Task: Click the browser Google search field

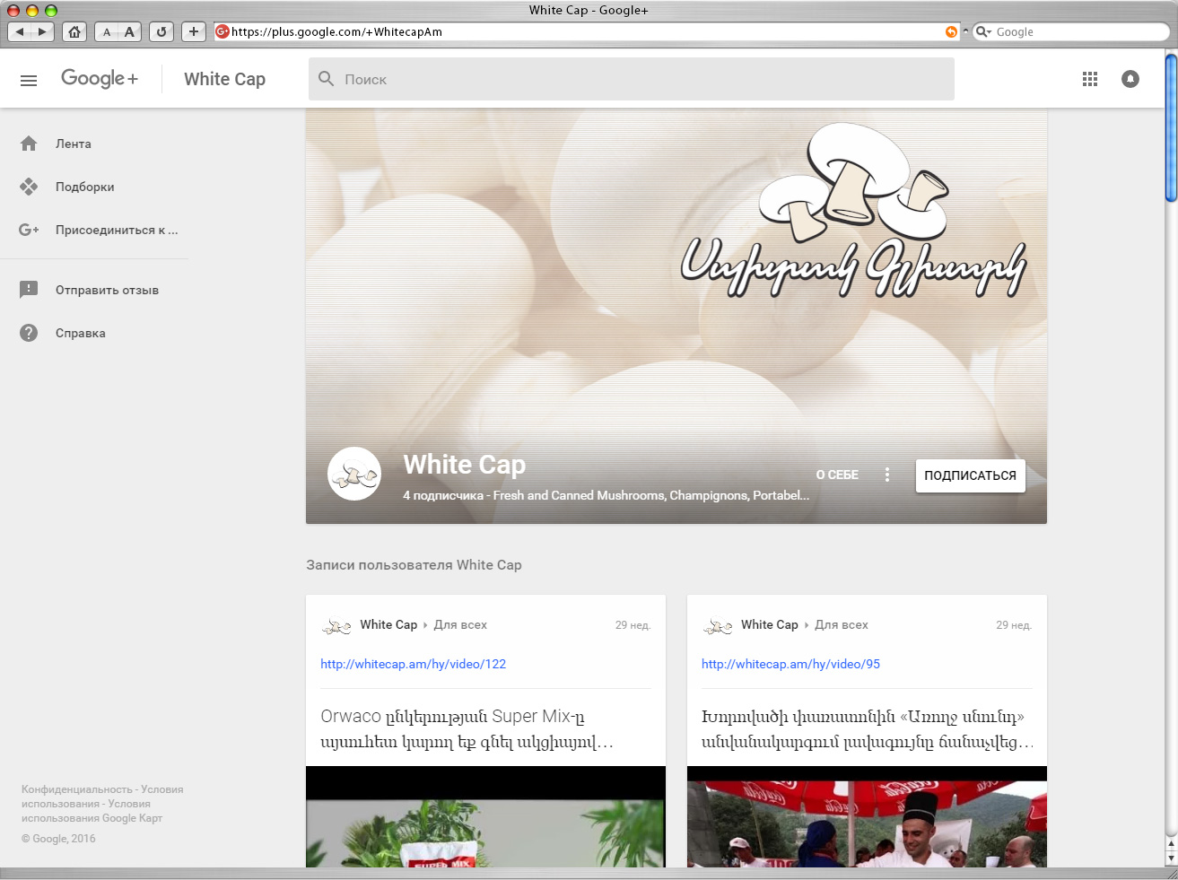Action: [1071, 31]
